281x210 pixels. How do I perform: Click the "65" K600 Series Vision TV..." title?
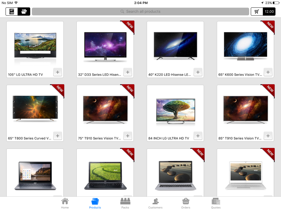click(240, 75)
